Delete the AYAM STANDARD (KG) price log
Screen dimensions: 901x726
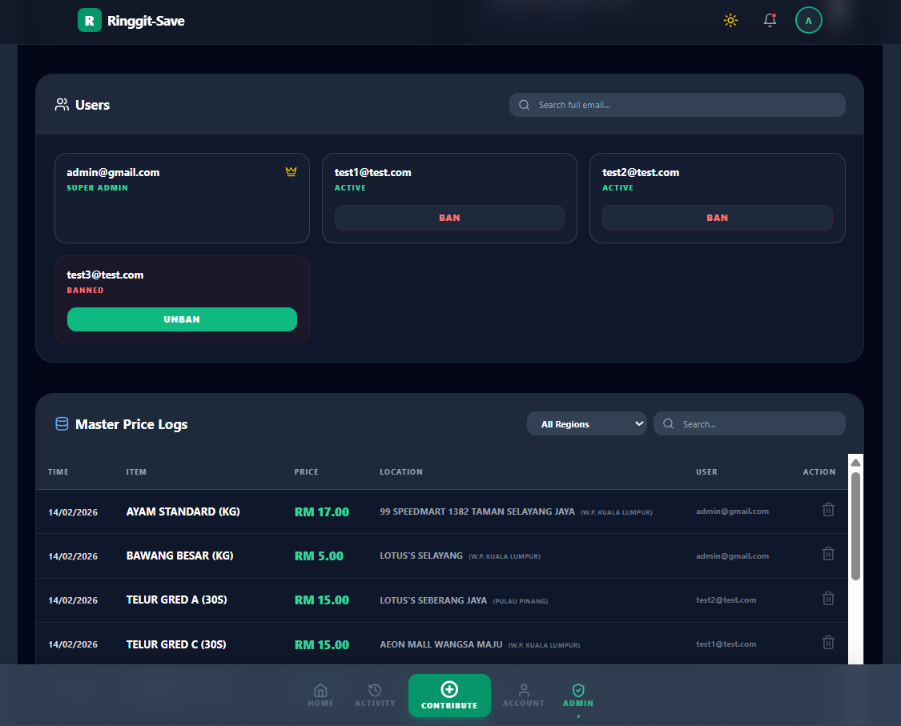click(x=828, y=510)
